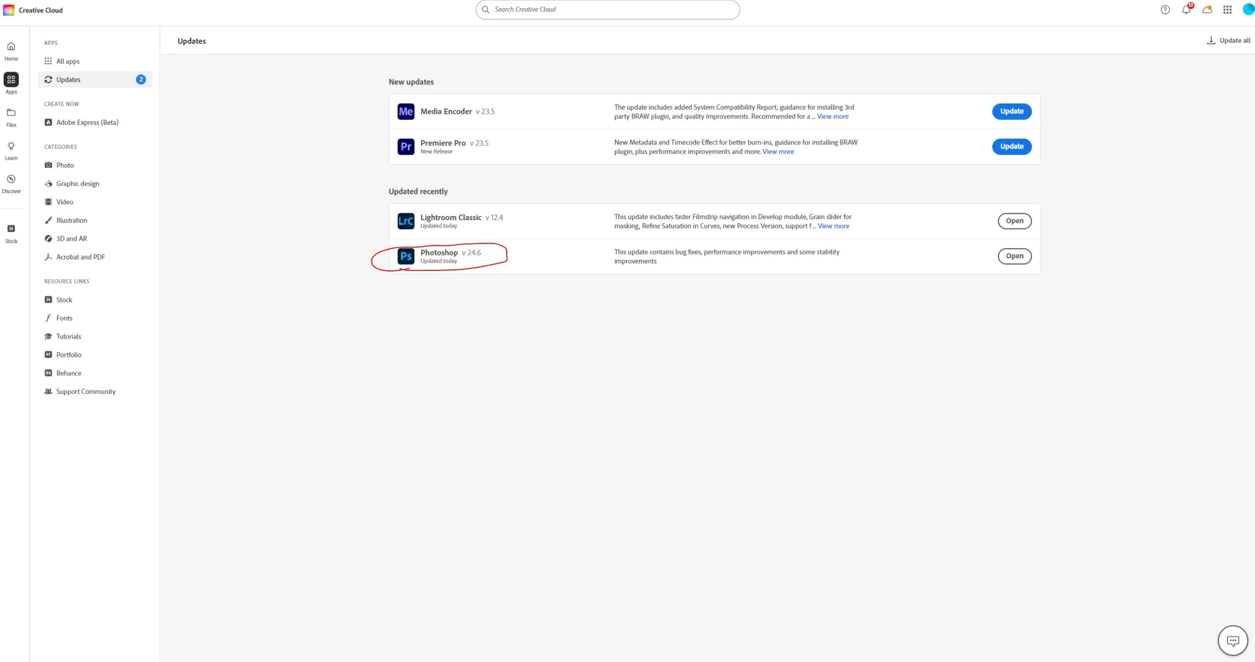Screen dimensions: 1255x662
Task: Open Photoshop with the Open button
Action: [1014, 256]
